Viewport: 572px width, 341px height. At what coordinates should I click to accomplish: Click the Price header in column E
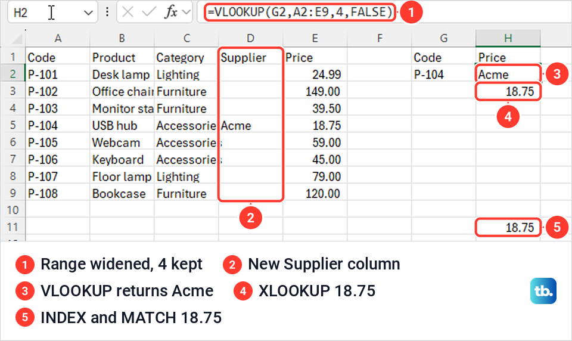(315, 57)
